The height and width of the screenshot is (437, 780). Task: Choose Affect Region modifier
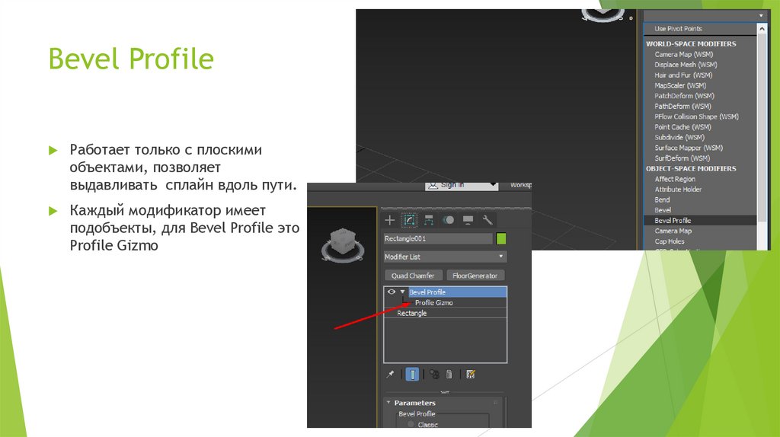[x=675, y=179]
